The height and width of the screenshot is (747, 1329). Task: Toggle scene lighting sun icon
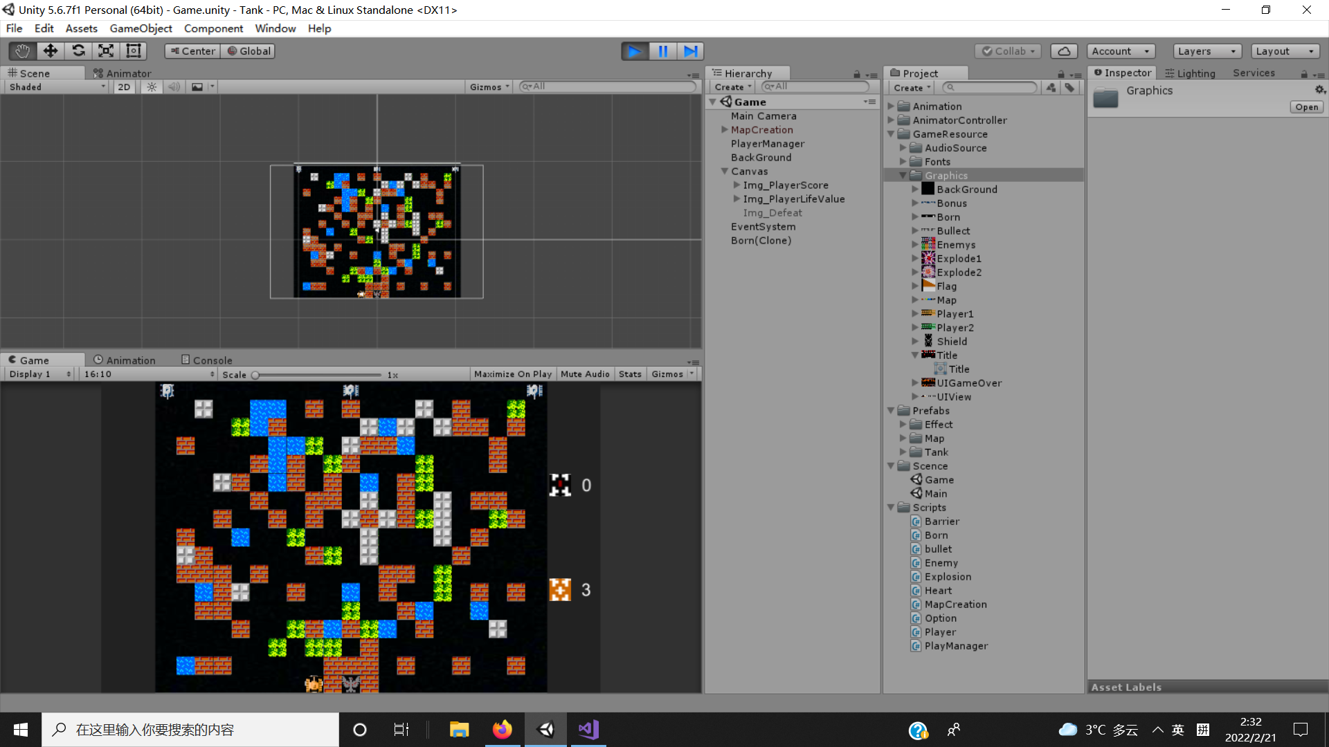(152, 86)
